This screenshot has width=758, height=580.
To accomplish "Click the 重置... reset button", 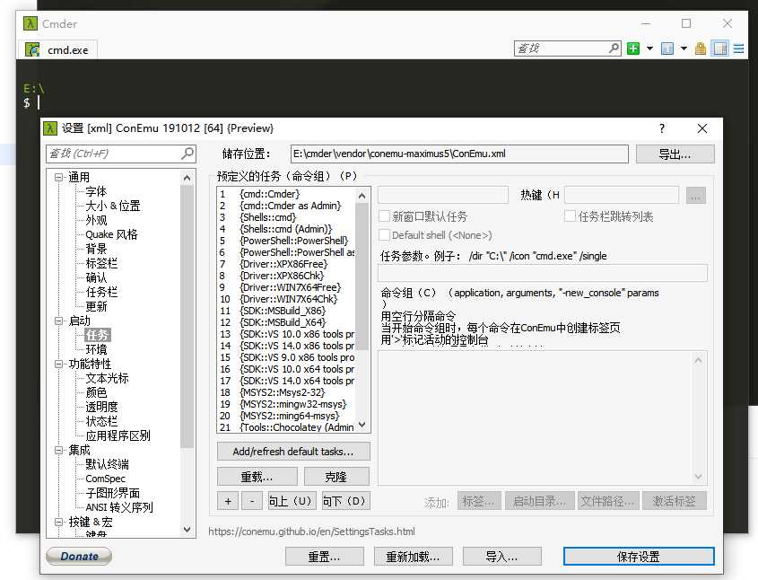I will [325, 557].
